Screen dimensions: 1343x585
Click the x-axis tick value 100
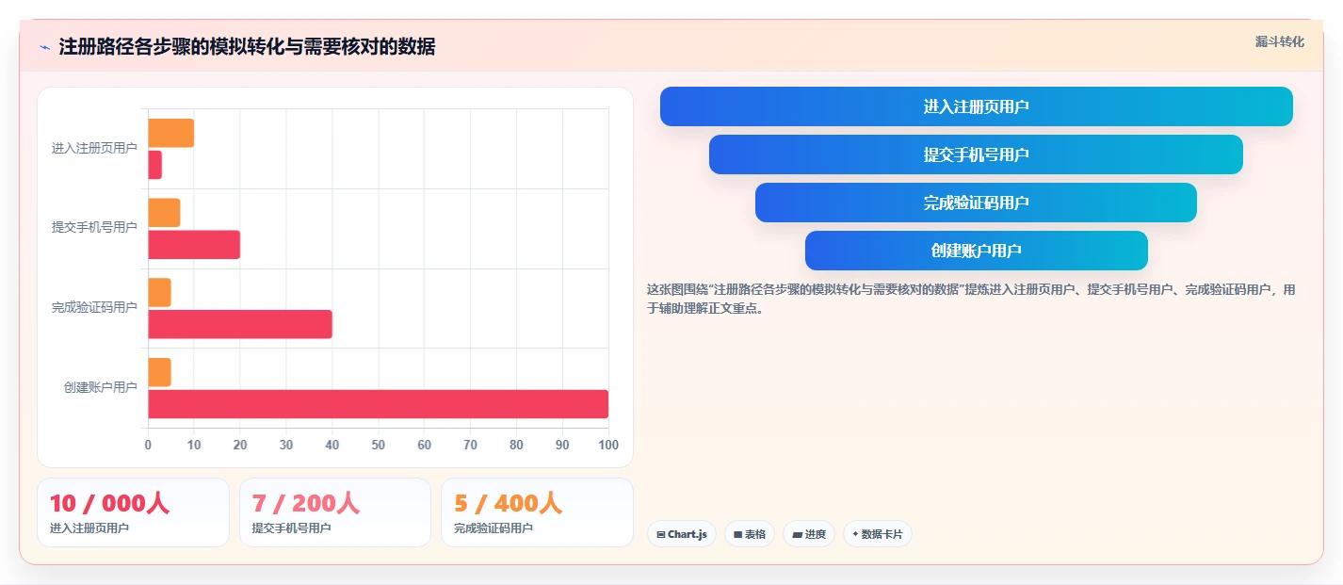coord(608,445)
